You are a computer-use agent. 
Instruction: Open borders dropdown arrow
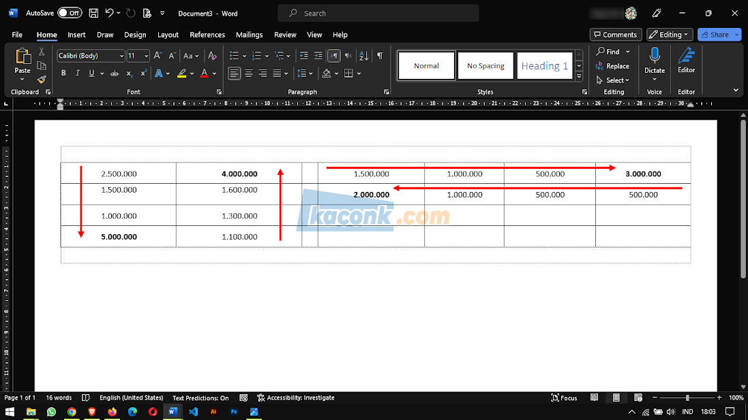[x=359, y=74]
